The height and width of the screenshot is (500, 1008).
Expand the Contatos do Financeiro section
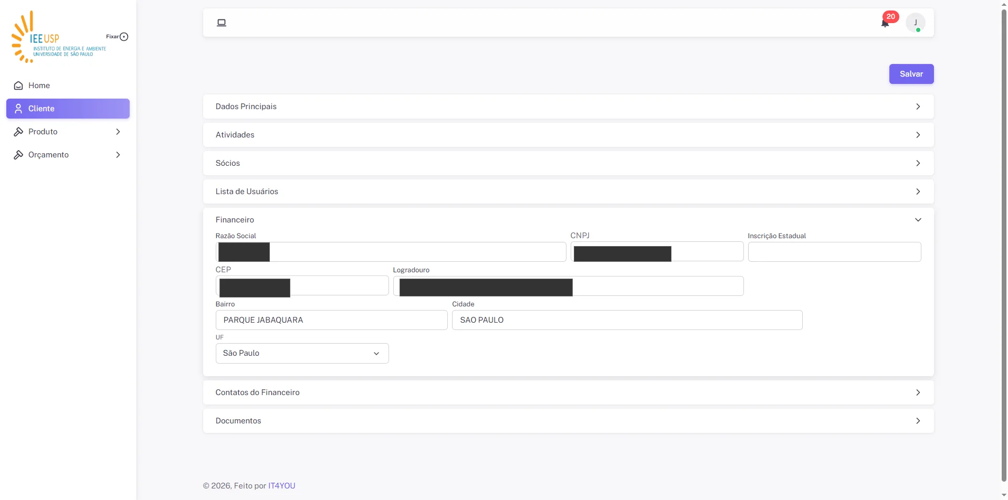[x=568, y=392]
